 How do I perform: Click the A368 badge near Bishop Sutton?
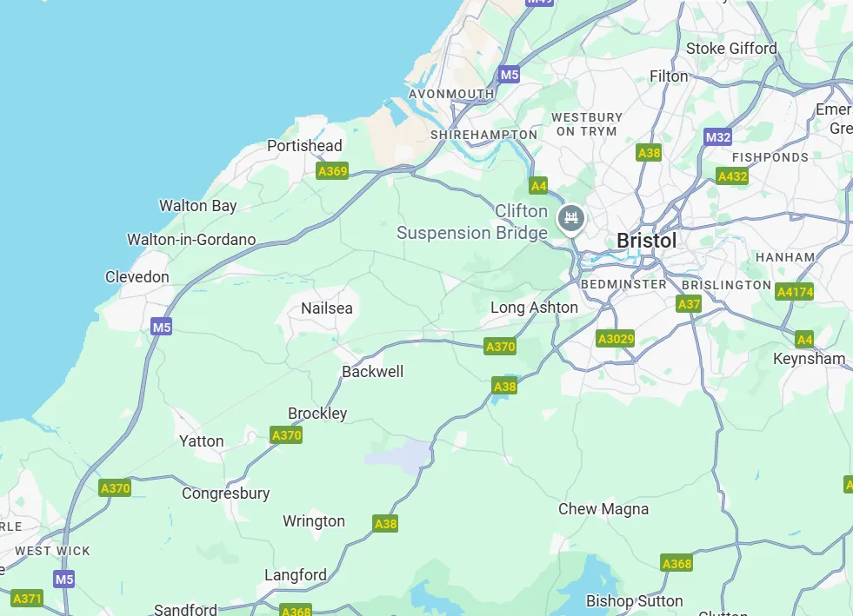pos(676,564)
